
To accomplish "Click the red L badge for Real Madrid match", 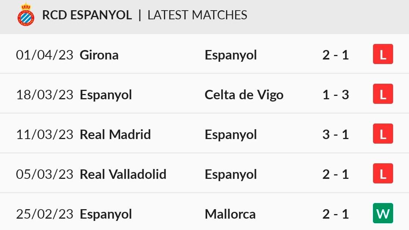I will pyautogui.click(x=383, y=134).
